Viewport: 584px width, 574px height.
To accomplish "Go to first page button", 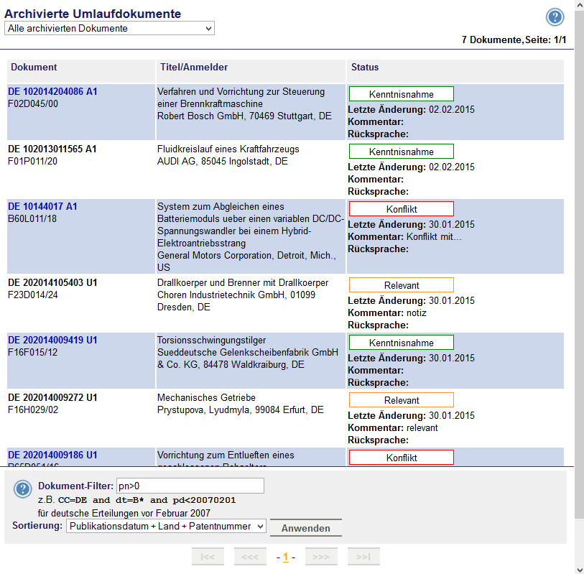I will click(208, 557).
